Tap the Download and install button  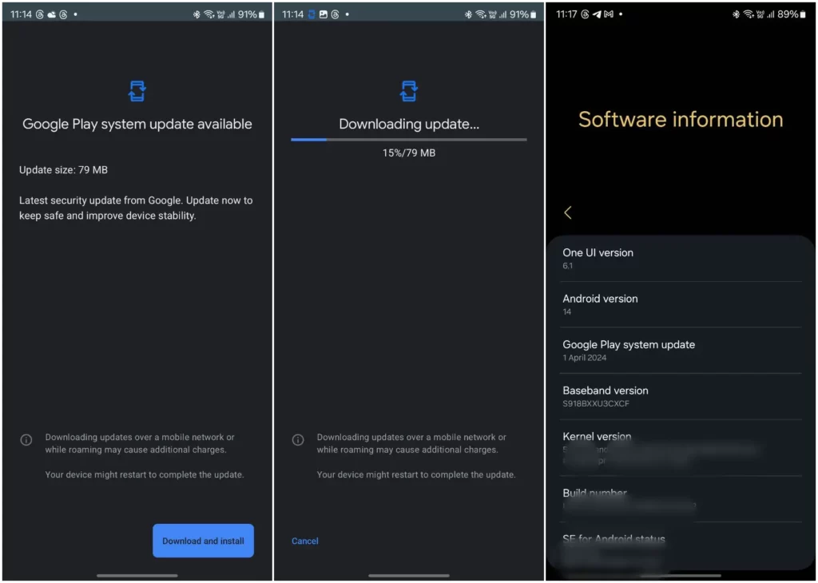click(203, 541)
